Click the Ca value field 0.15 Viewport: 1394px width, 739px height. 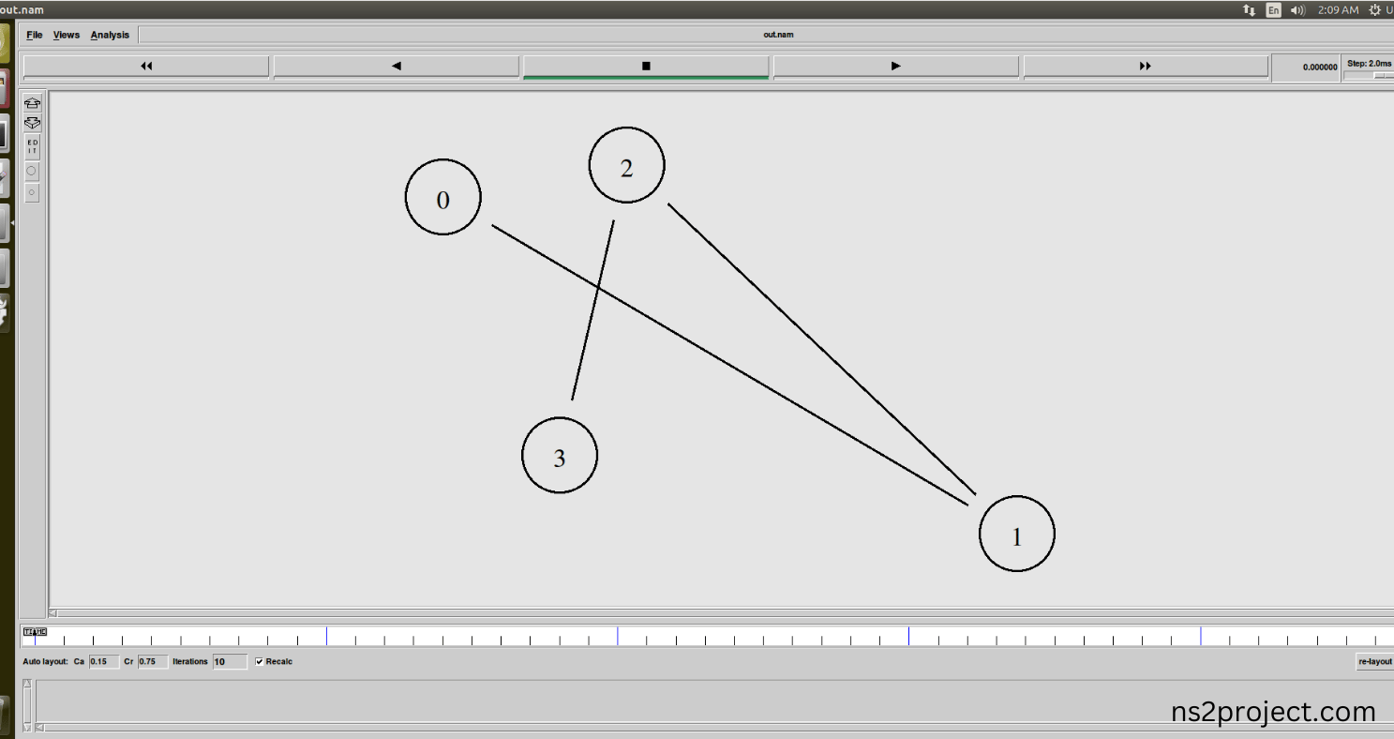104,662
